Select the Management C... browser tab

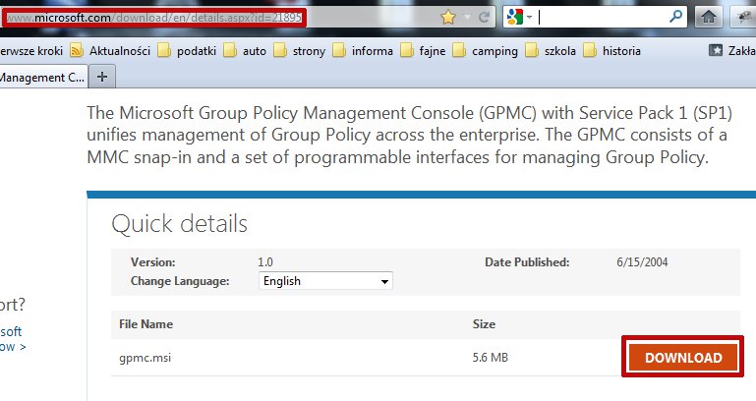tap(42, 77)
